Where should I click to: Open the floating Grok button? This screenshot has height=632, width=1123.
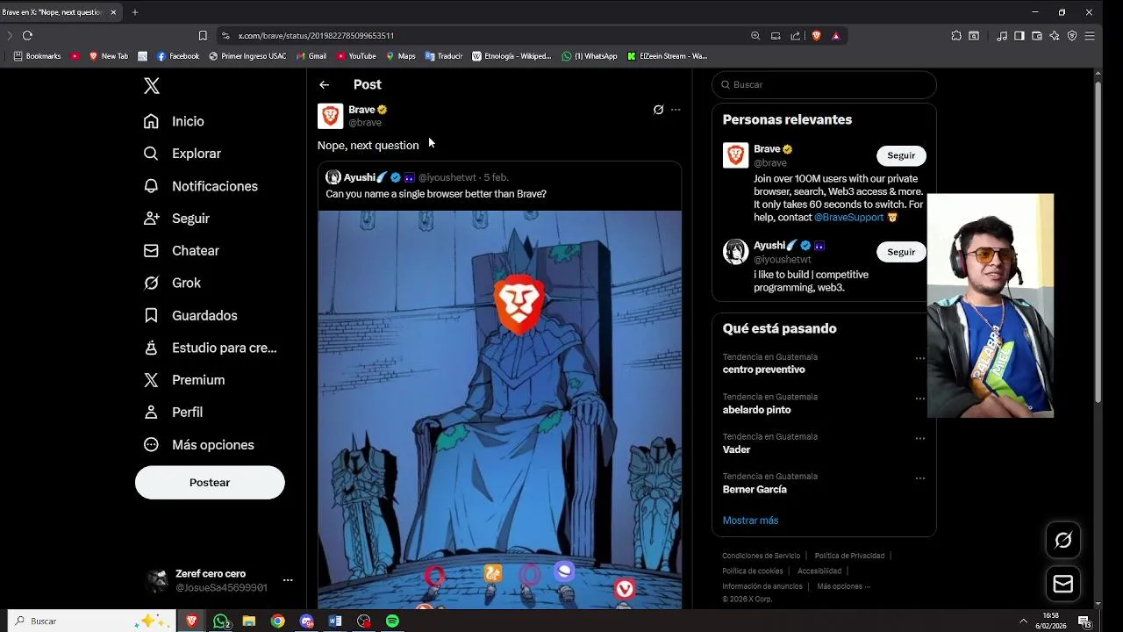pyautogui.click(x=1063, y=540)
